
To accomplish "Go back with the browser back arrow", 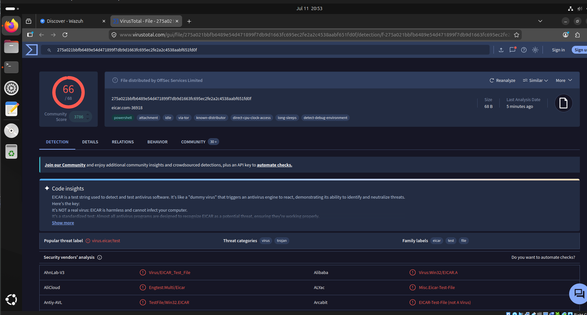I will [x=42, y=35].
